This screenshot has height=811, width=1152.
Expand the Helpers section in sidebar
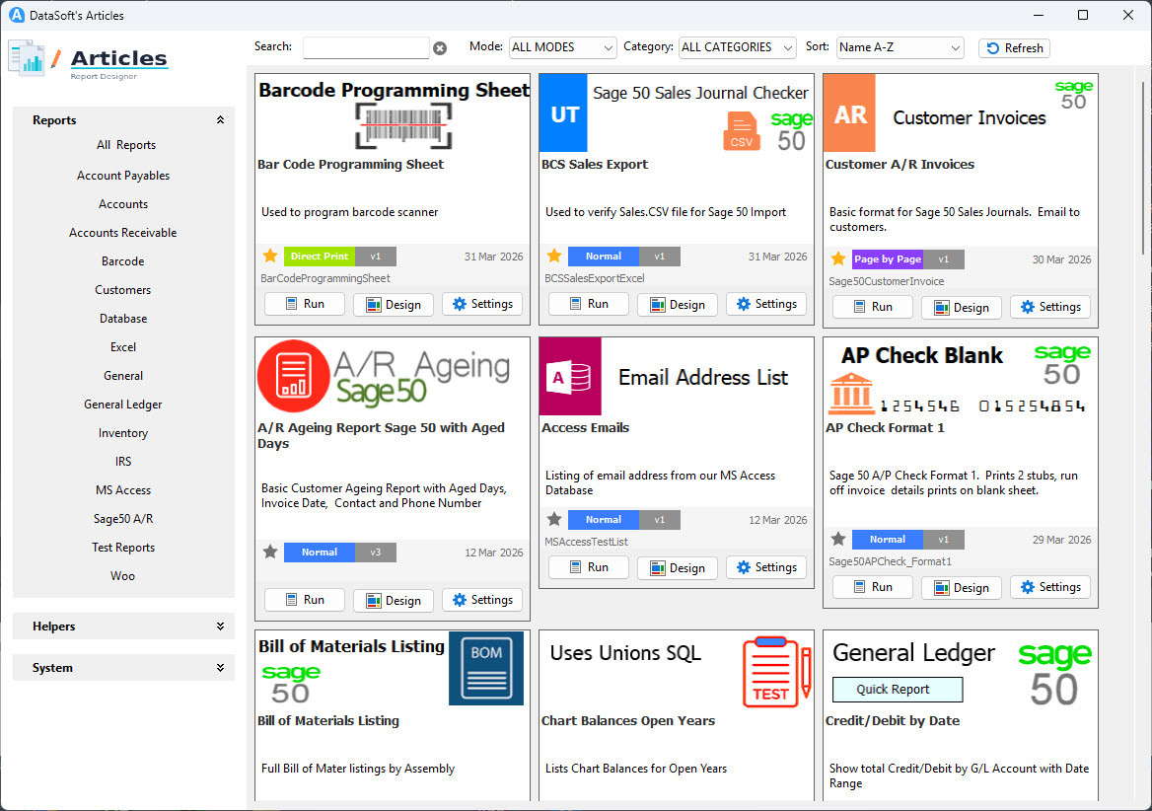tap(123, 627)
